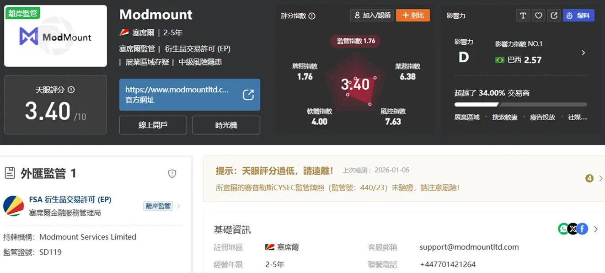Click the heart favorite icon
This screenshot has height=273, width=605.
(x=538, y=16)
